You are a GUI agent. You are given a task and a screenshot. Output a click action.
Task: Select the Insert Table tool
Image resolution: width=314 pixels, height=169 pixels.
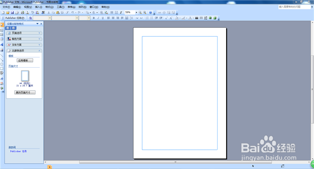click(2, 39)
